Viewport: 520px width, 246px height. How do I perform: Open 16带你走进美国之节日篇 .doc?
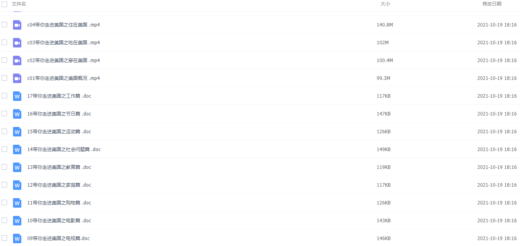(59, 114)
